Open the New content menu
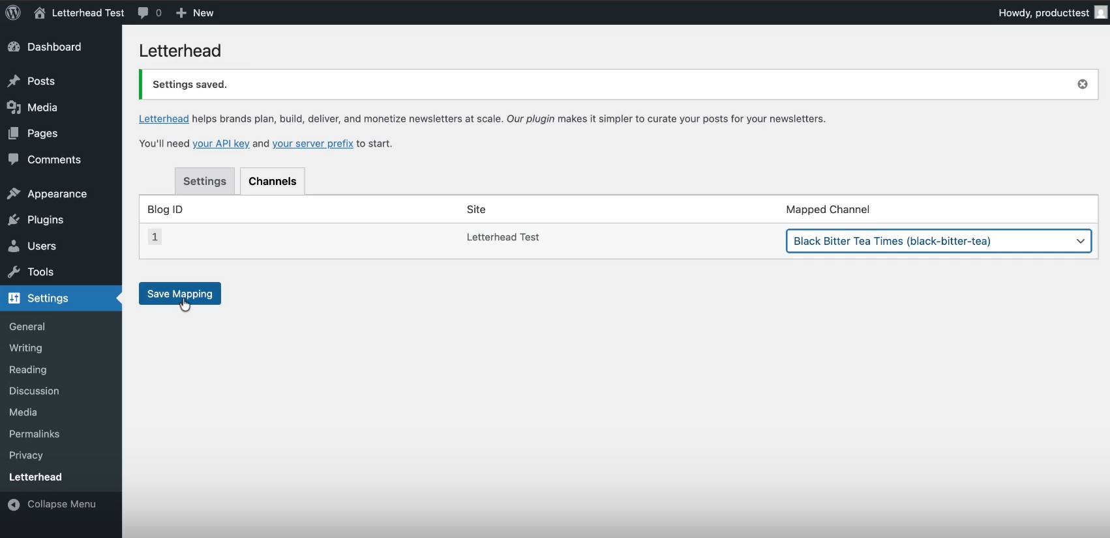Screen dimensions: 1110x538 (x=195, y=13)
